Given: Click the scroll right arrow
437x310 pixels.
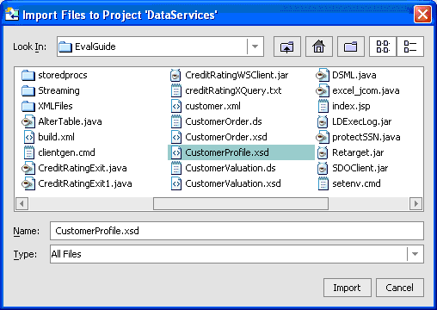Looking at the screenshot, I should tap(415, 204).
